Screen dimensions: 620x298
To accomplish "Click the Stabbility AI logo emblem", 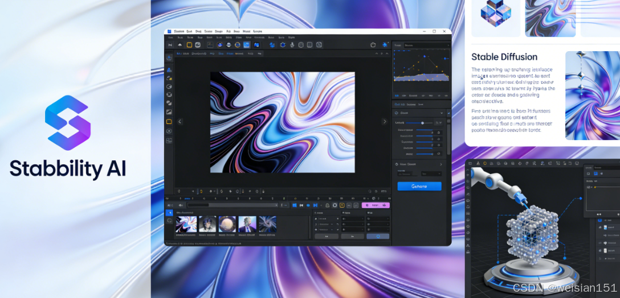I will [68, 123].
